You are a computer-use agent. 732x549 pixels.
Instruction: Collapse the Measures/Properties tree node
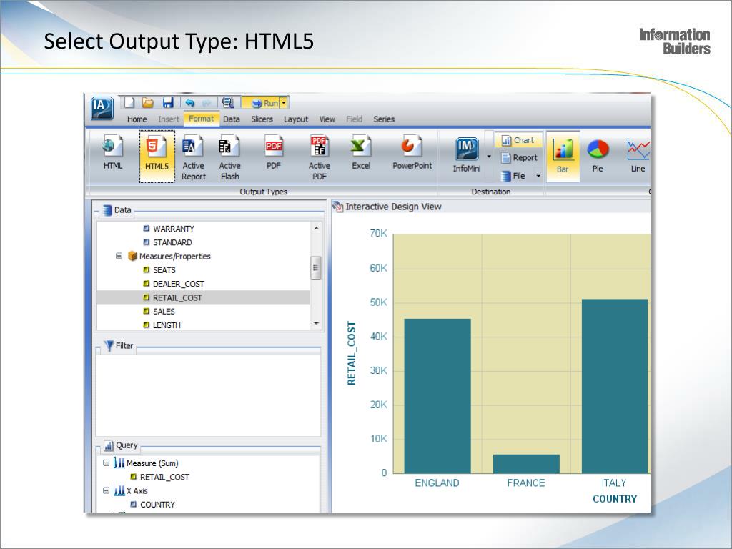[x=119, y=257]
